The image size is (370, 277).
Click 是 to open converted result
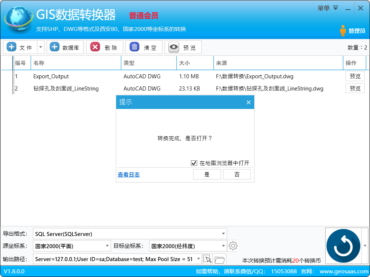pos(207,175)
